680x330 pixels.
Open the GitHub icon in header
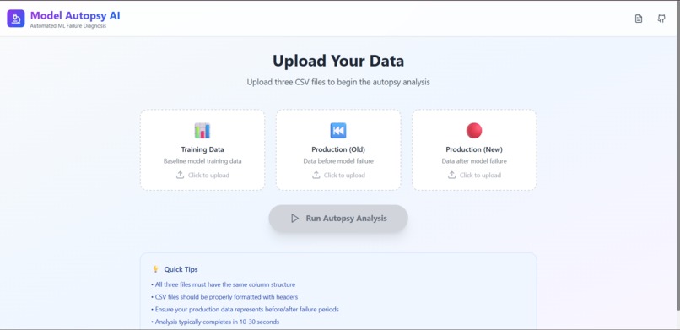tap(661, 19)
